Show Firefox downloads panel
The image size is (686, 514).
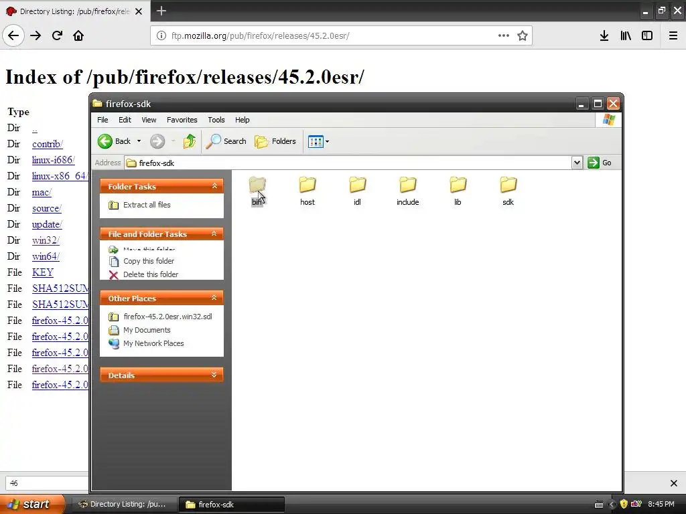pos(604,35)
